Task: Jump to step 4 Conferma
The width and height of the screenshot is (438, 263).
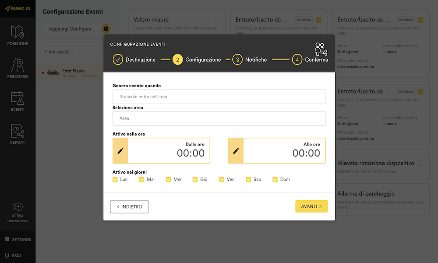Action: [x=297, y=60]
